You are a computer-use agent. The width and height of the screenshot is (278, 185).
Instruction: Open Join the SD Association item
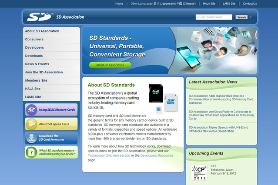pyautogui.click(x=51, y=72)
